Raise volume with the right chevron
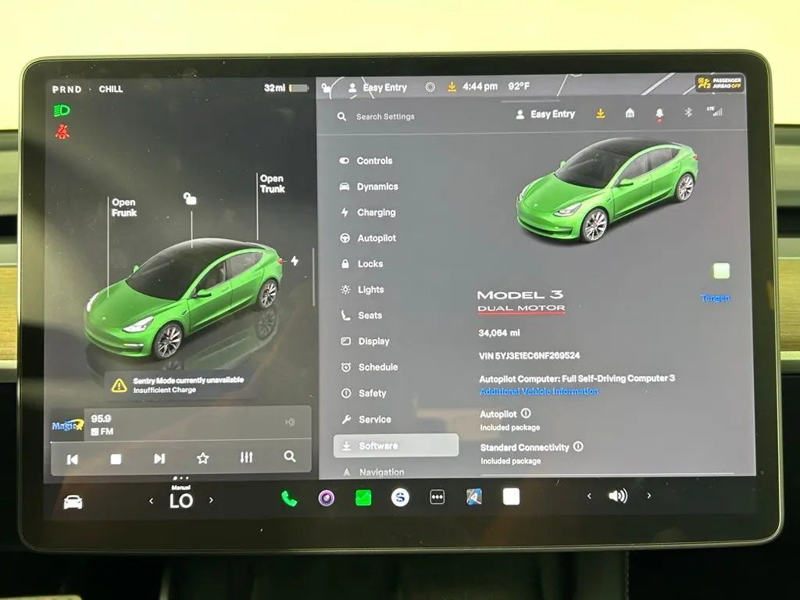 649,495
